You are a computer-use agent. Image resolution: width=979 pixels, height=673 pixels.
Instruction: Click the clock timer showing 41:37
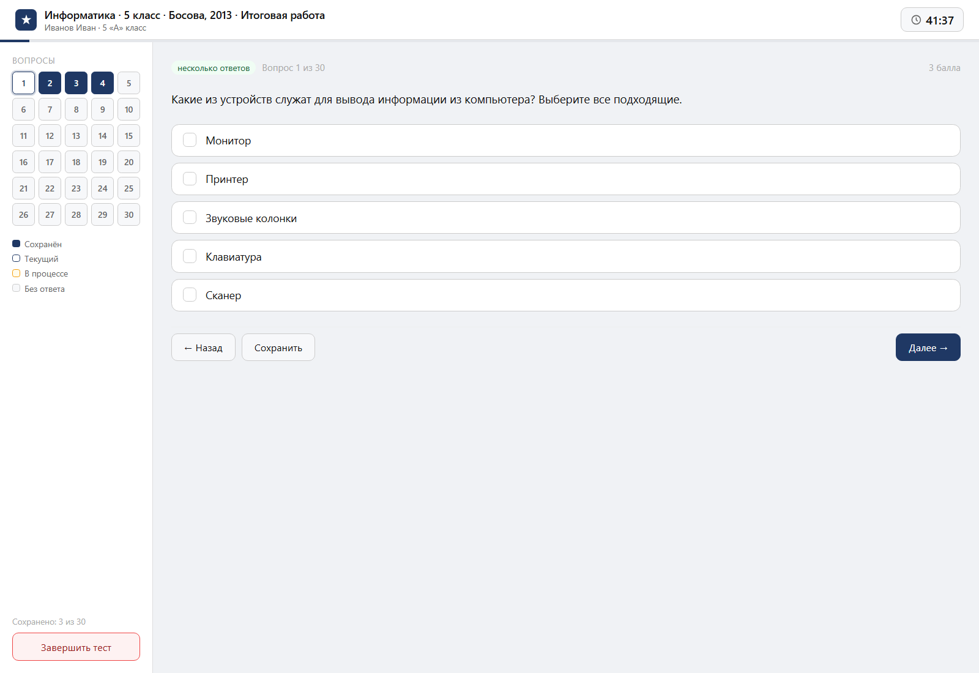pyautogui.click(x=932, y=20)
